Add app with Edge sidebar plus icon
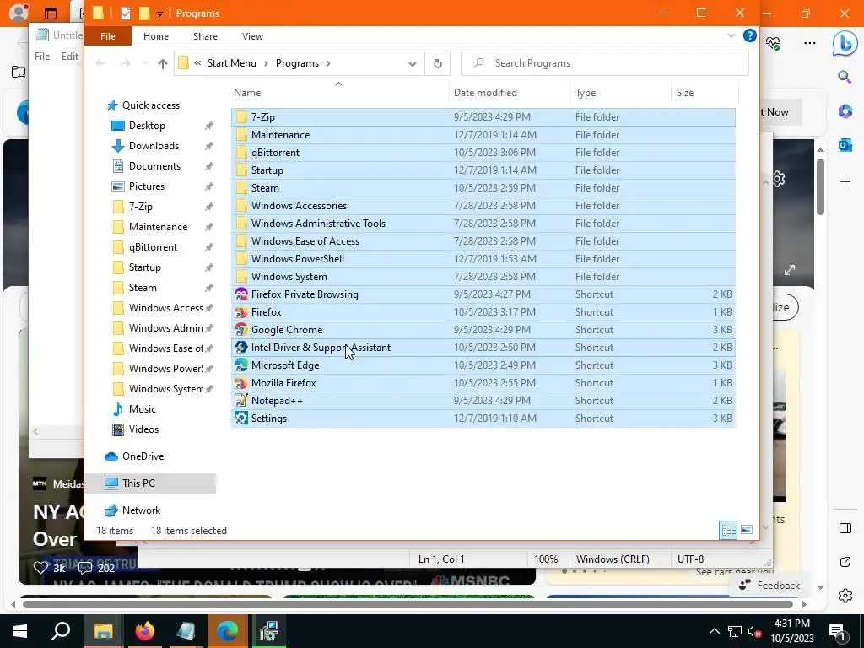The height and width of the screenshot is (648, 864). tap(845, 182)
